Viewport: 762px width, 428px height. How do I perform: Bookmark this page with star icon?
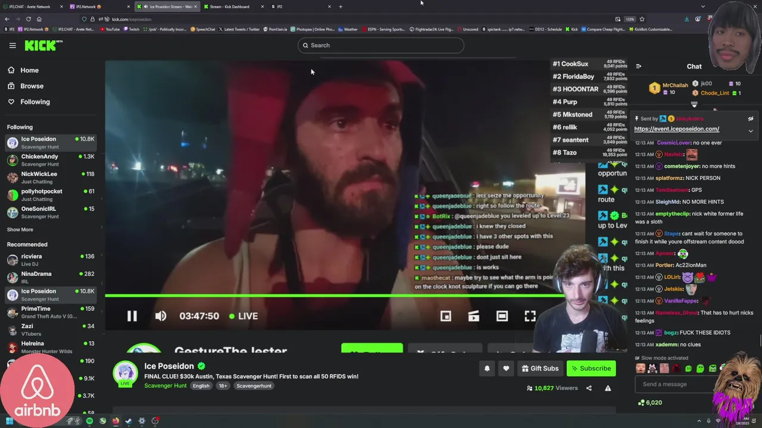coord(642,19)
